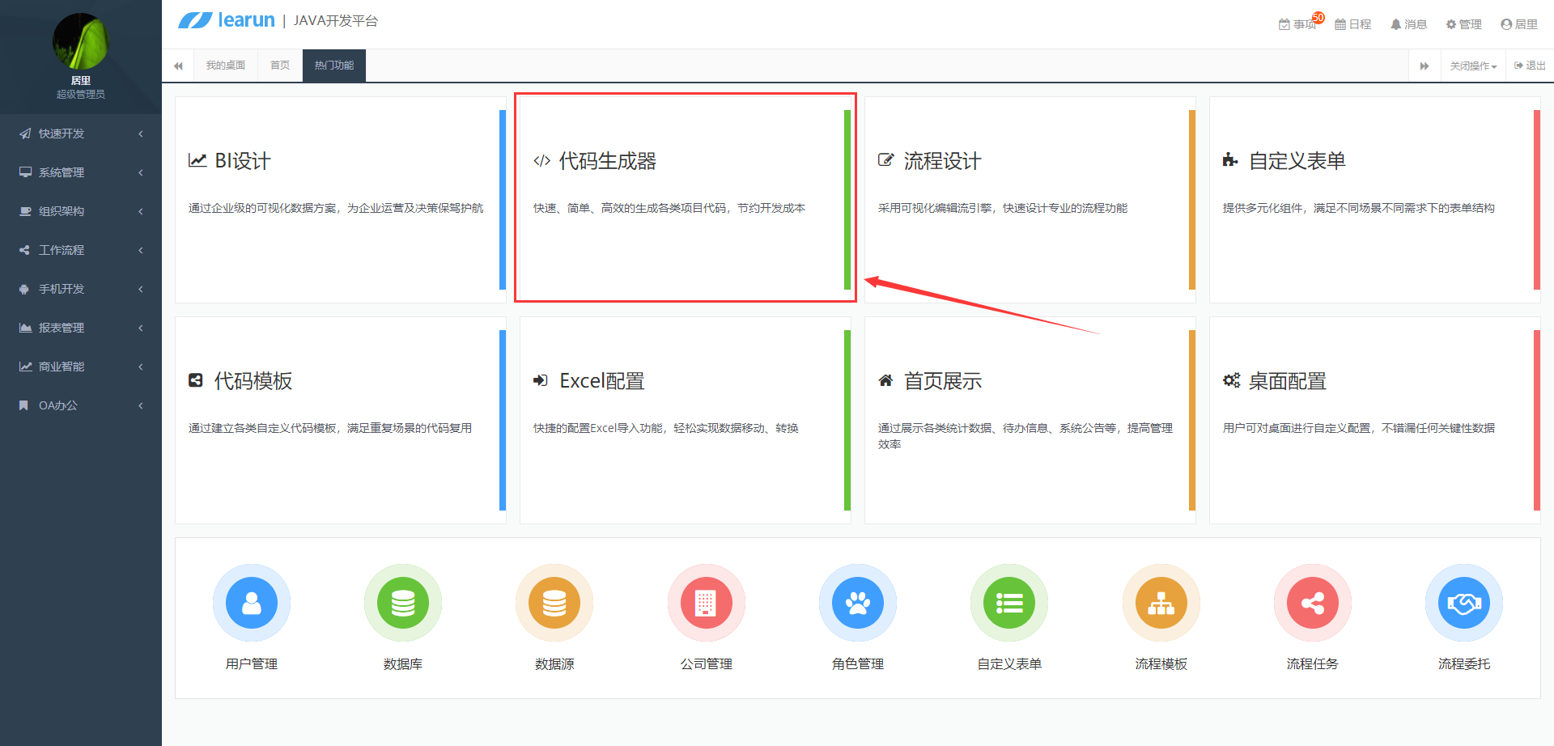The height and width of the screenshot is (746, 1554).
Task: Click the 退出 logout button
Action: click(1528, 65)
